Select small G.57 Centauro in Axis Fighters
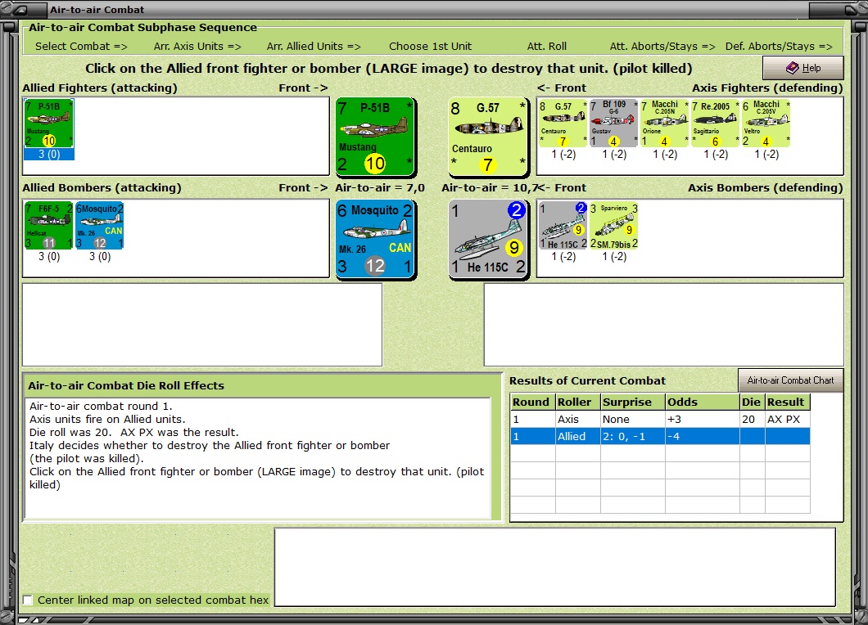Image resolution: width=868 pixels, height=625 pixels. tap(563, 124)
